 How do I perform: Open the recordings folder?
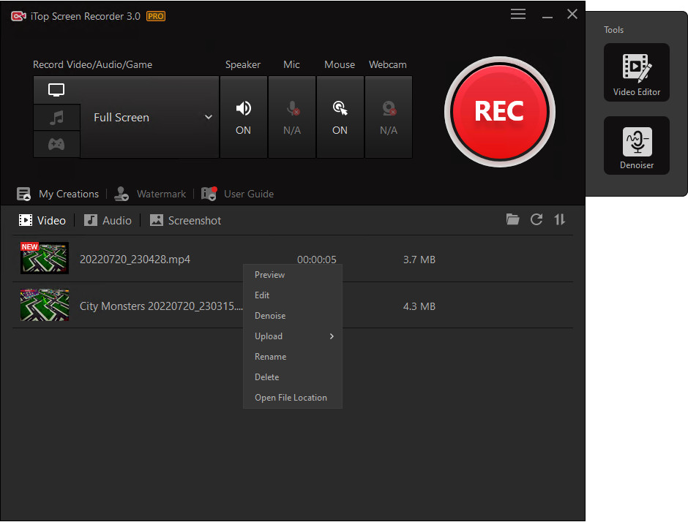[x=512, y=219]
